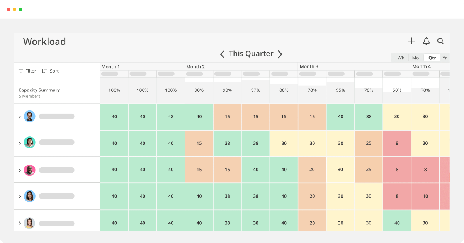Viewport: 464px width, 243px height.
Task: Select the red 8-hour overload cell
Action: coord(397,143)
